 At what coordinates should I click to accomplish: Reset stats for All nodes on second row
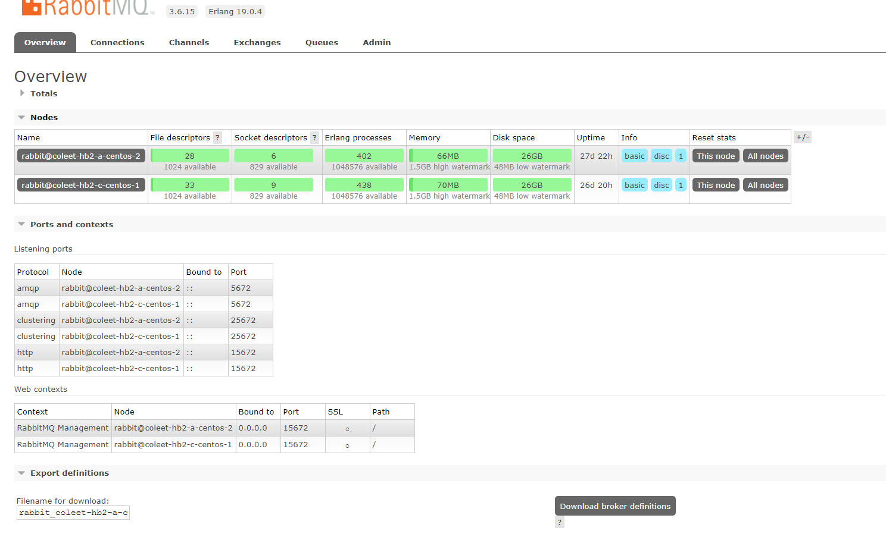pos(765,184)
